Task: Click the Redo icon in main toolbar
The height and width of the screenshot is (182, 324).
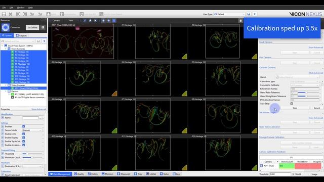Action: (25, 14)
